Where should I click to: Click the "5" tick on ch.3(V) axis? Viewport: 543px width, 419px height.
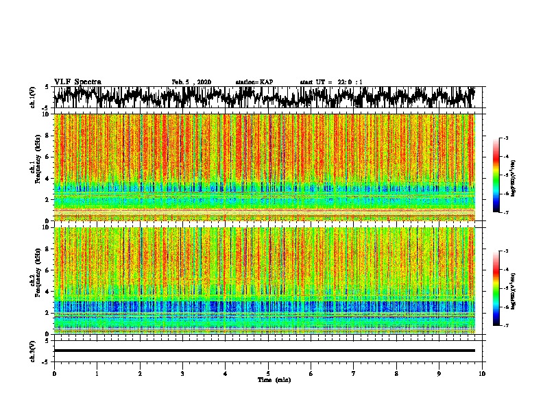47,341
